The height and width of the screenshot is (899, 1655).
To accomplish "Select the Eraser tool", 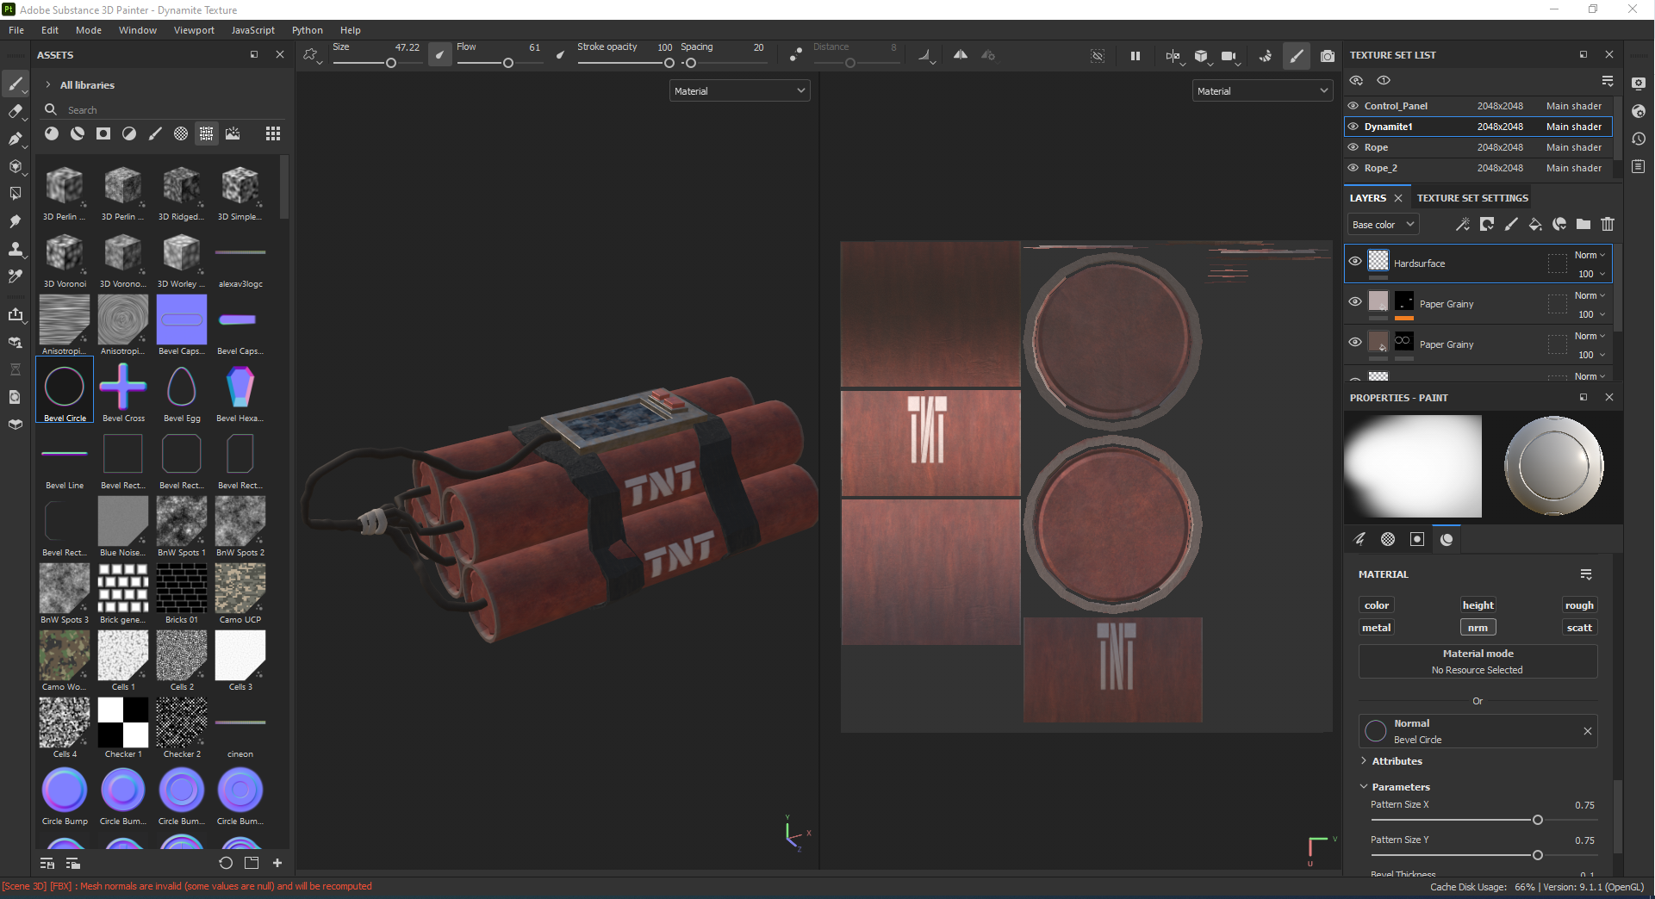I will (16, 111).
